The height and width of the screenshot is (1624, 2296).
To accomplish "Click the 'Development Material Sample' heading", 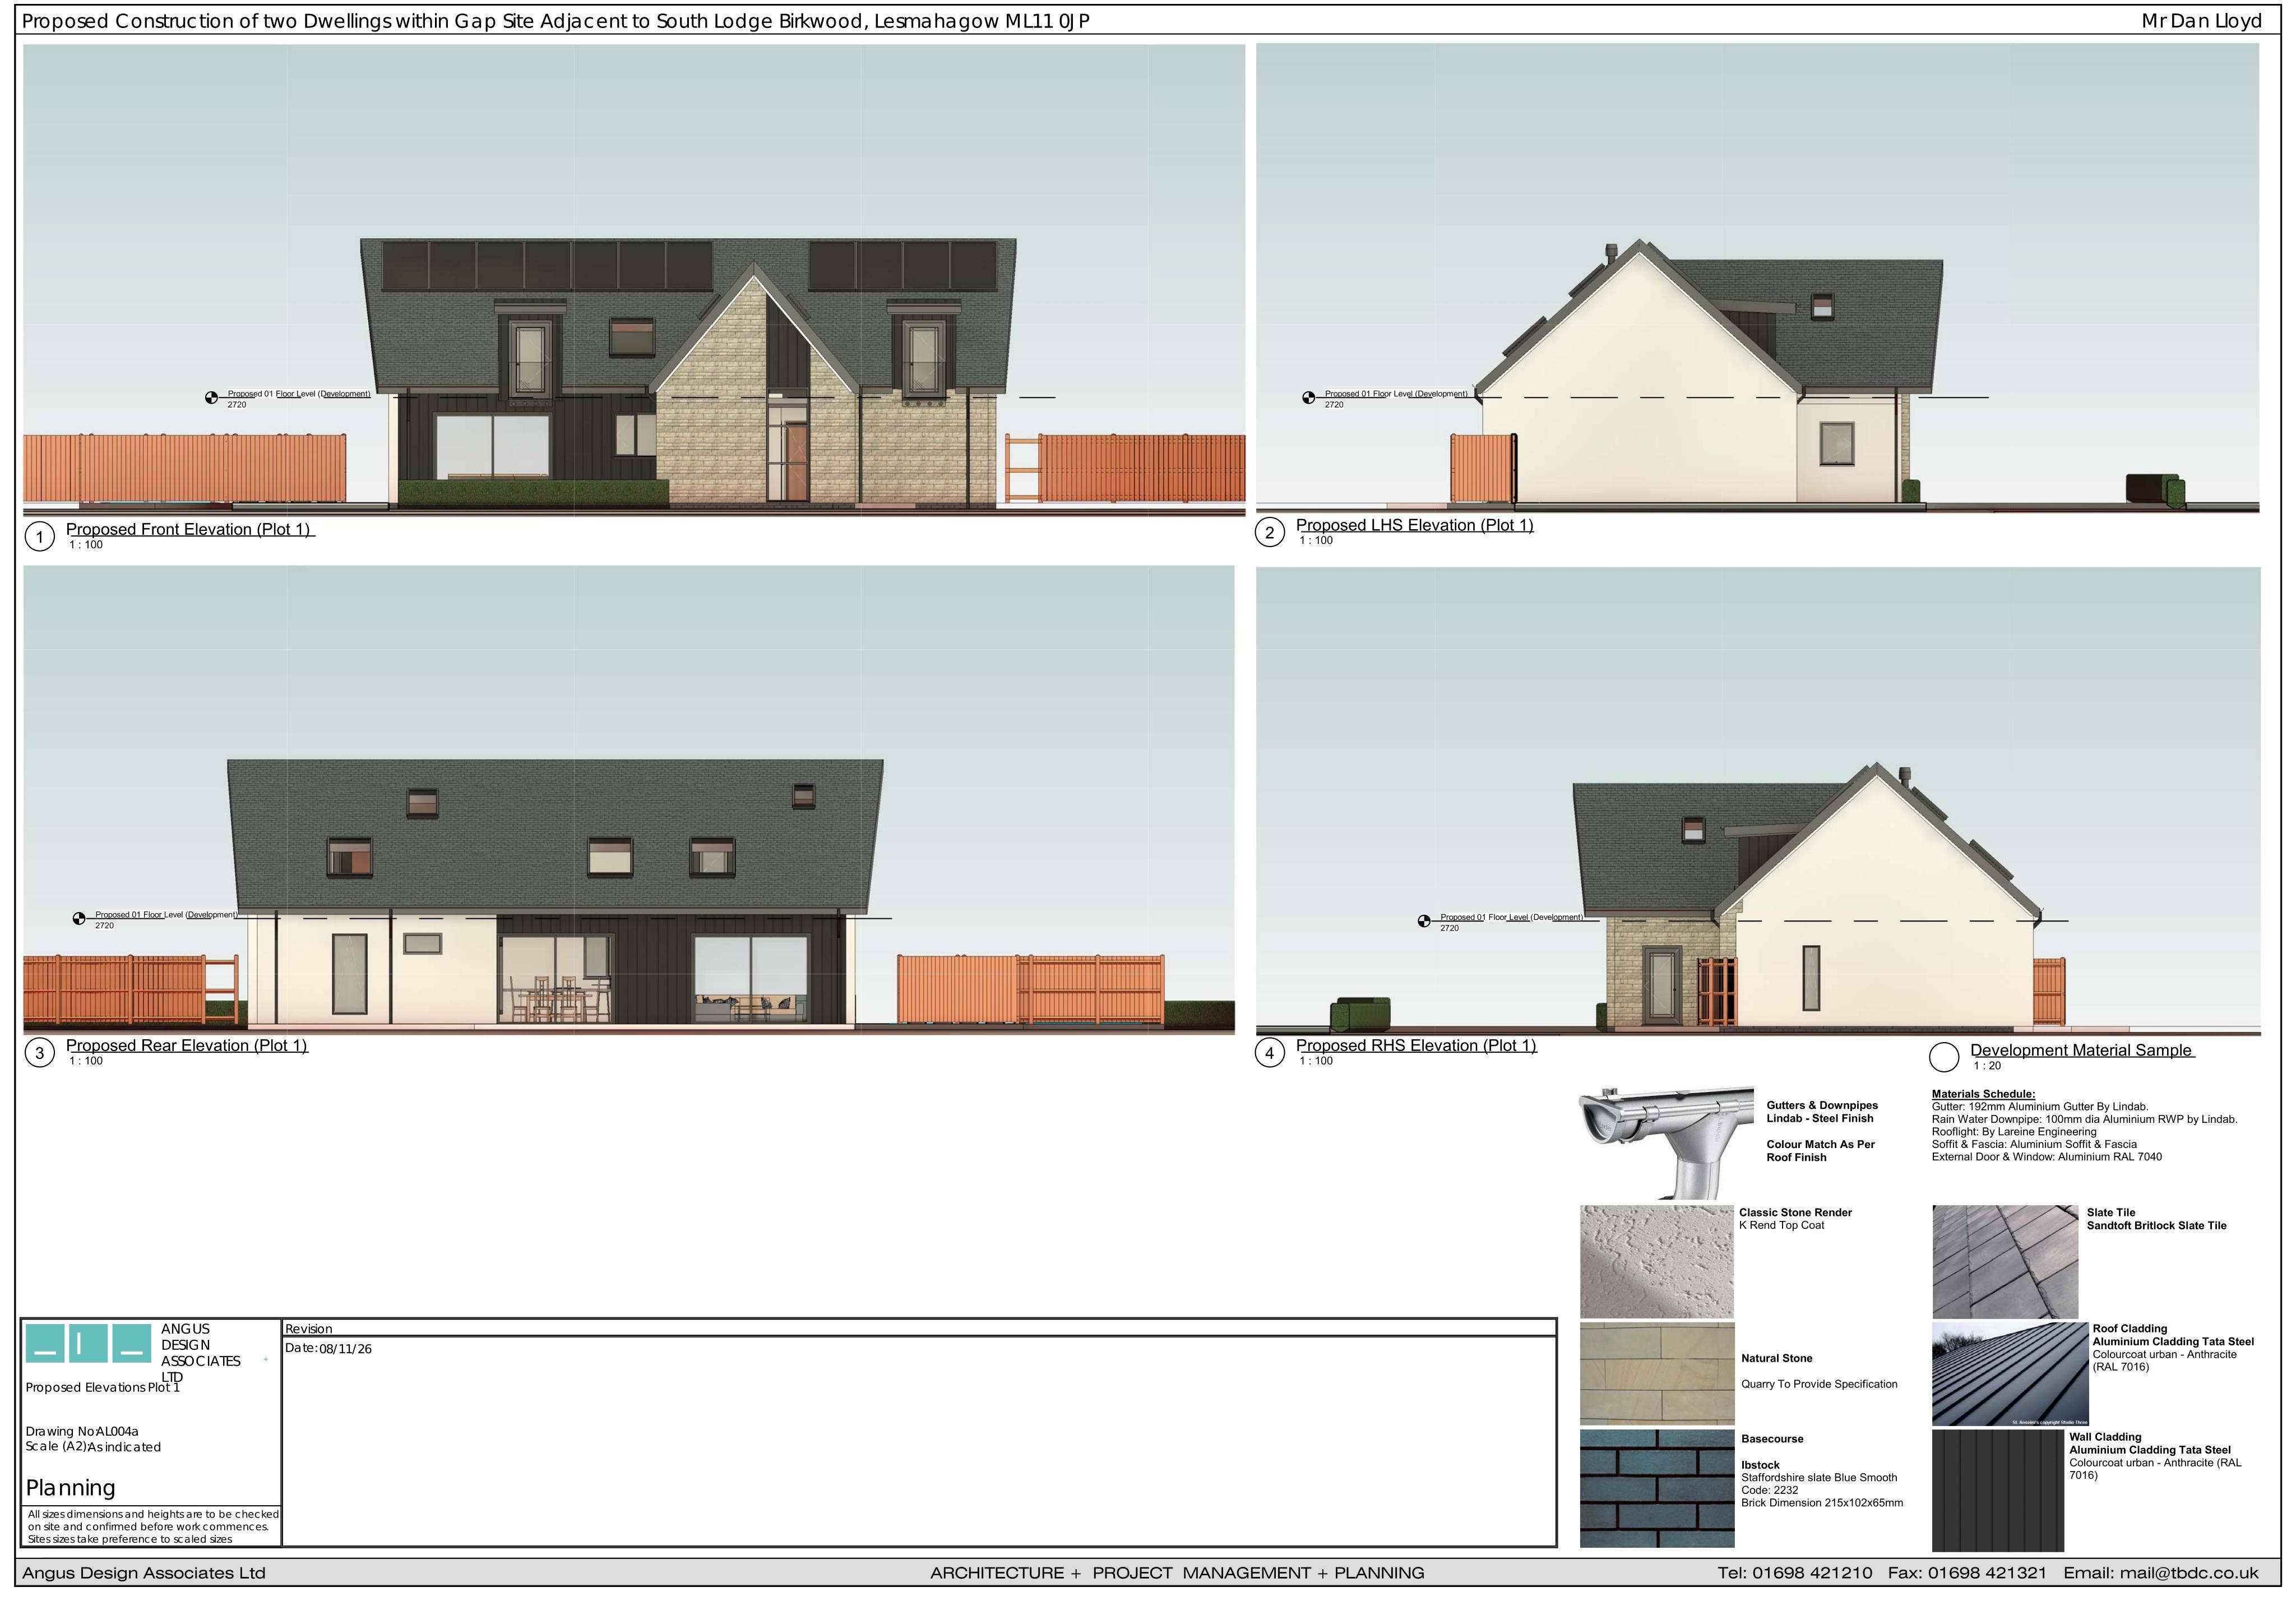I will [x=2081, y=1050].
